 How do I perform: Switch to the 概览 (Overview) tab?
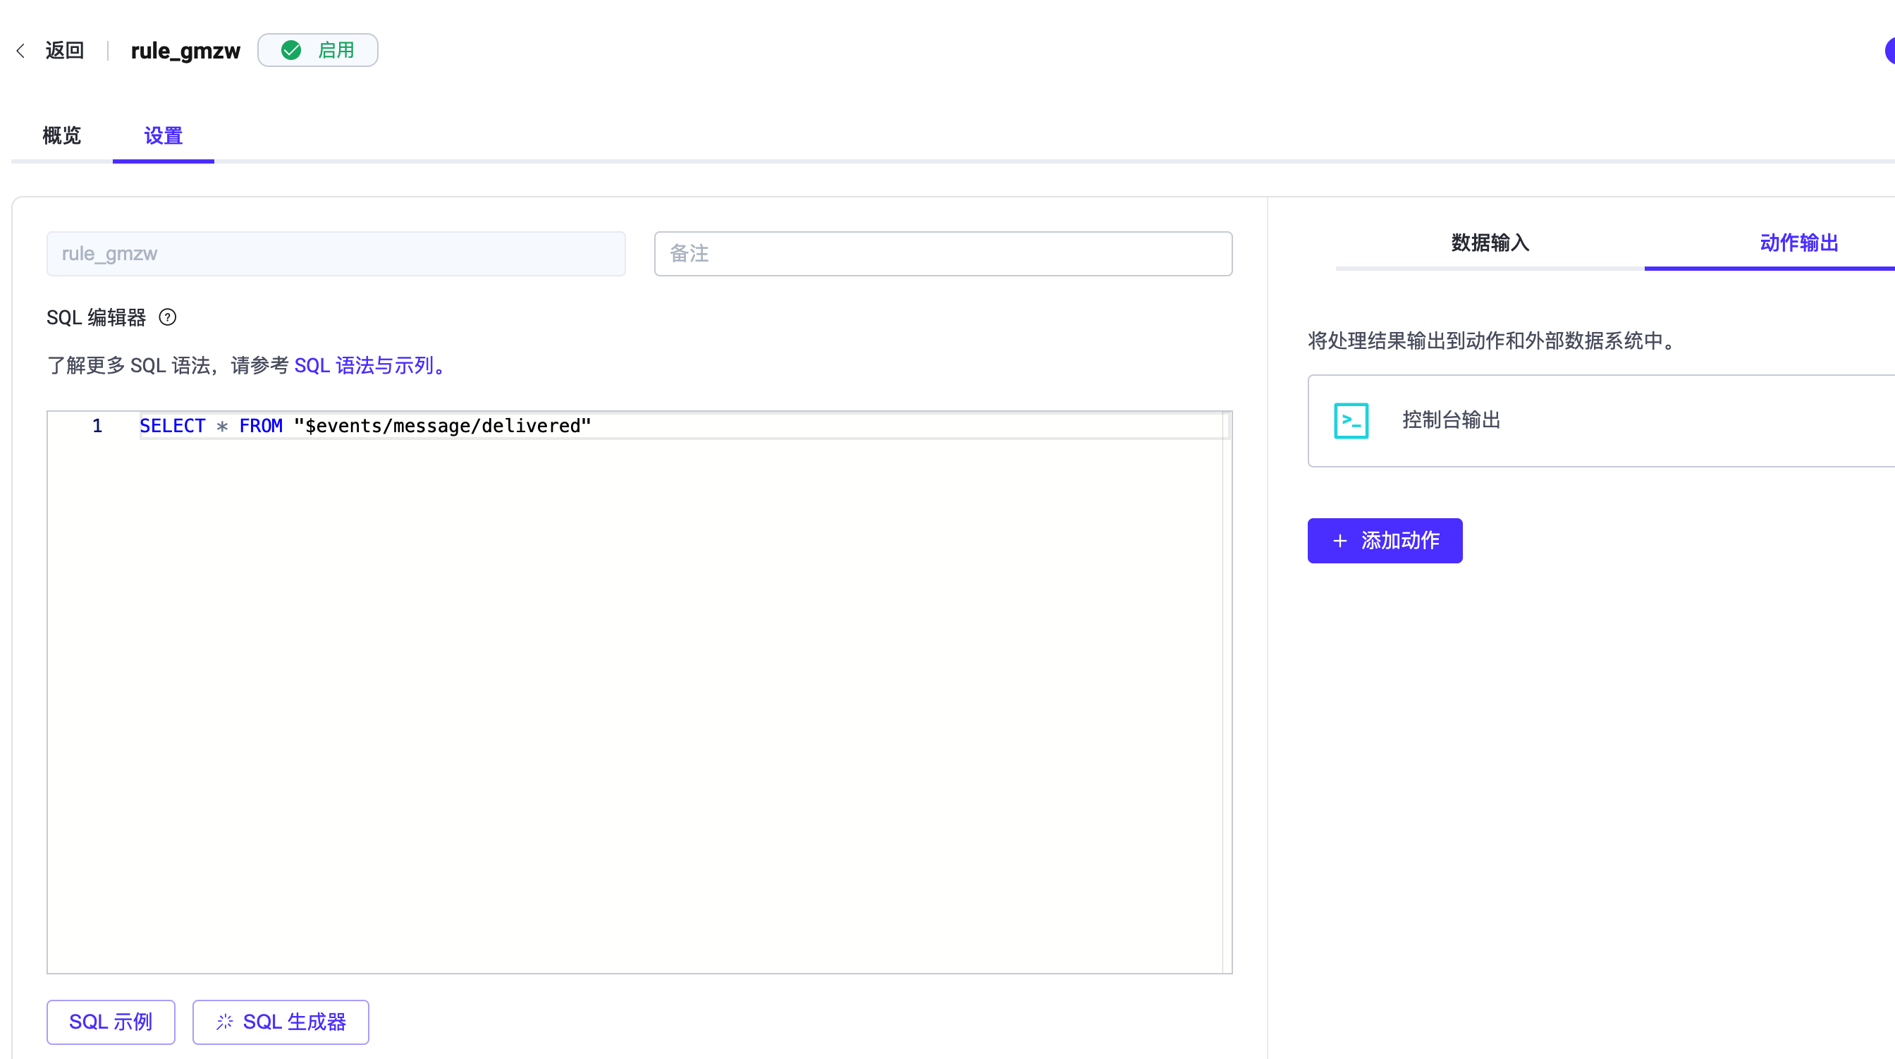[x=61, y=135]
